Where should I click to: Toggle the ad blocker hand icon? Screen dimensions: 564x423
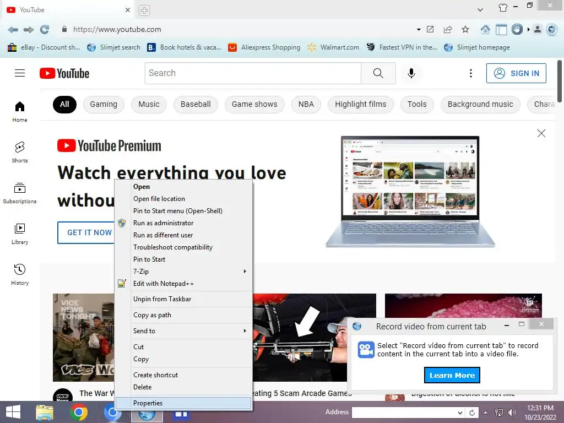coord(517,29)
